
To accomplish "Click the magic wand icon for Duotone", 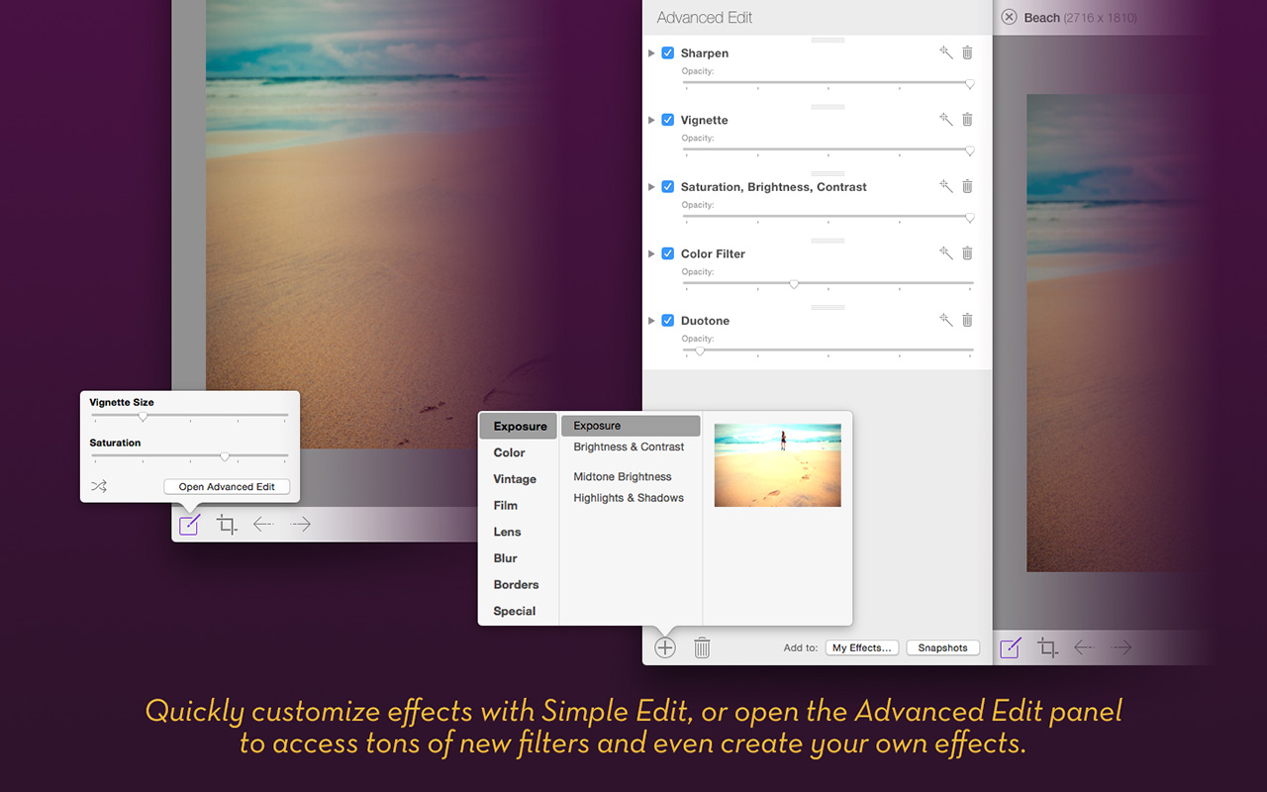I will [x=945, y=321].
